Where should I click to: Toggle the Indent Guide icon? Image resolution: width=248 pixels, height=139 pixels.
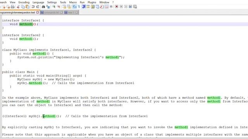tap(84, 7)
